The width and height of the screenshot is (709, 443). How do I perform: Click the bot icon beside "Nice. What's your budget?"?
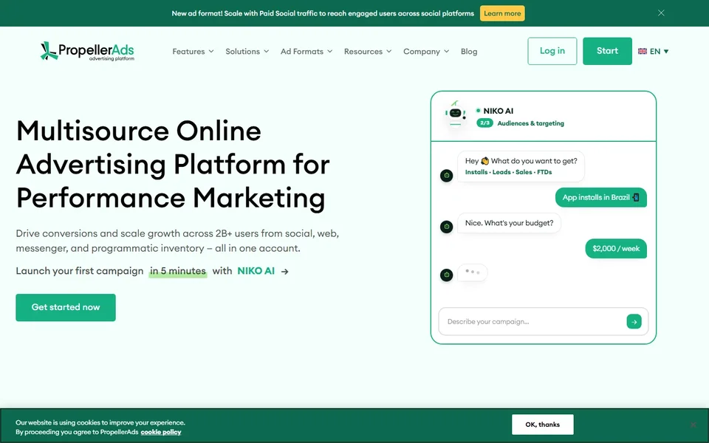click(446, 227)
